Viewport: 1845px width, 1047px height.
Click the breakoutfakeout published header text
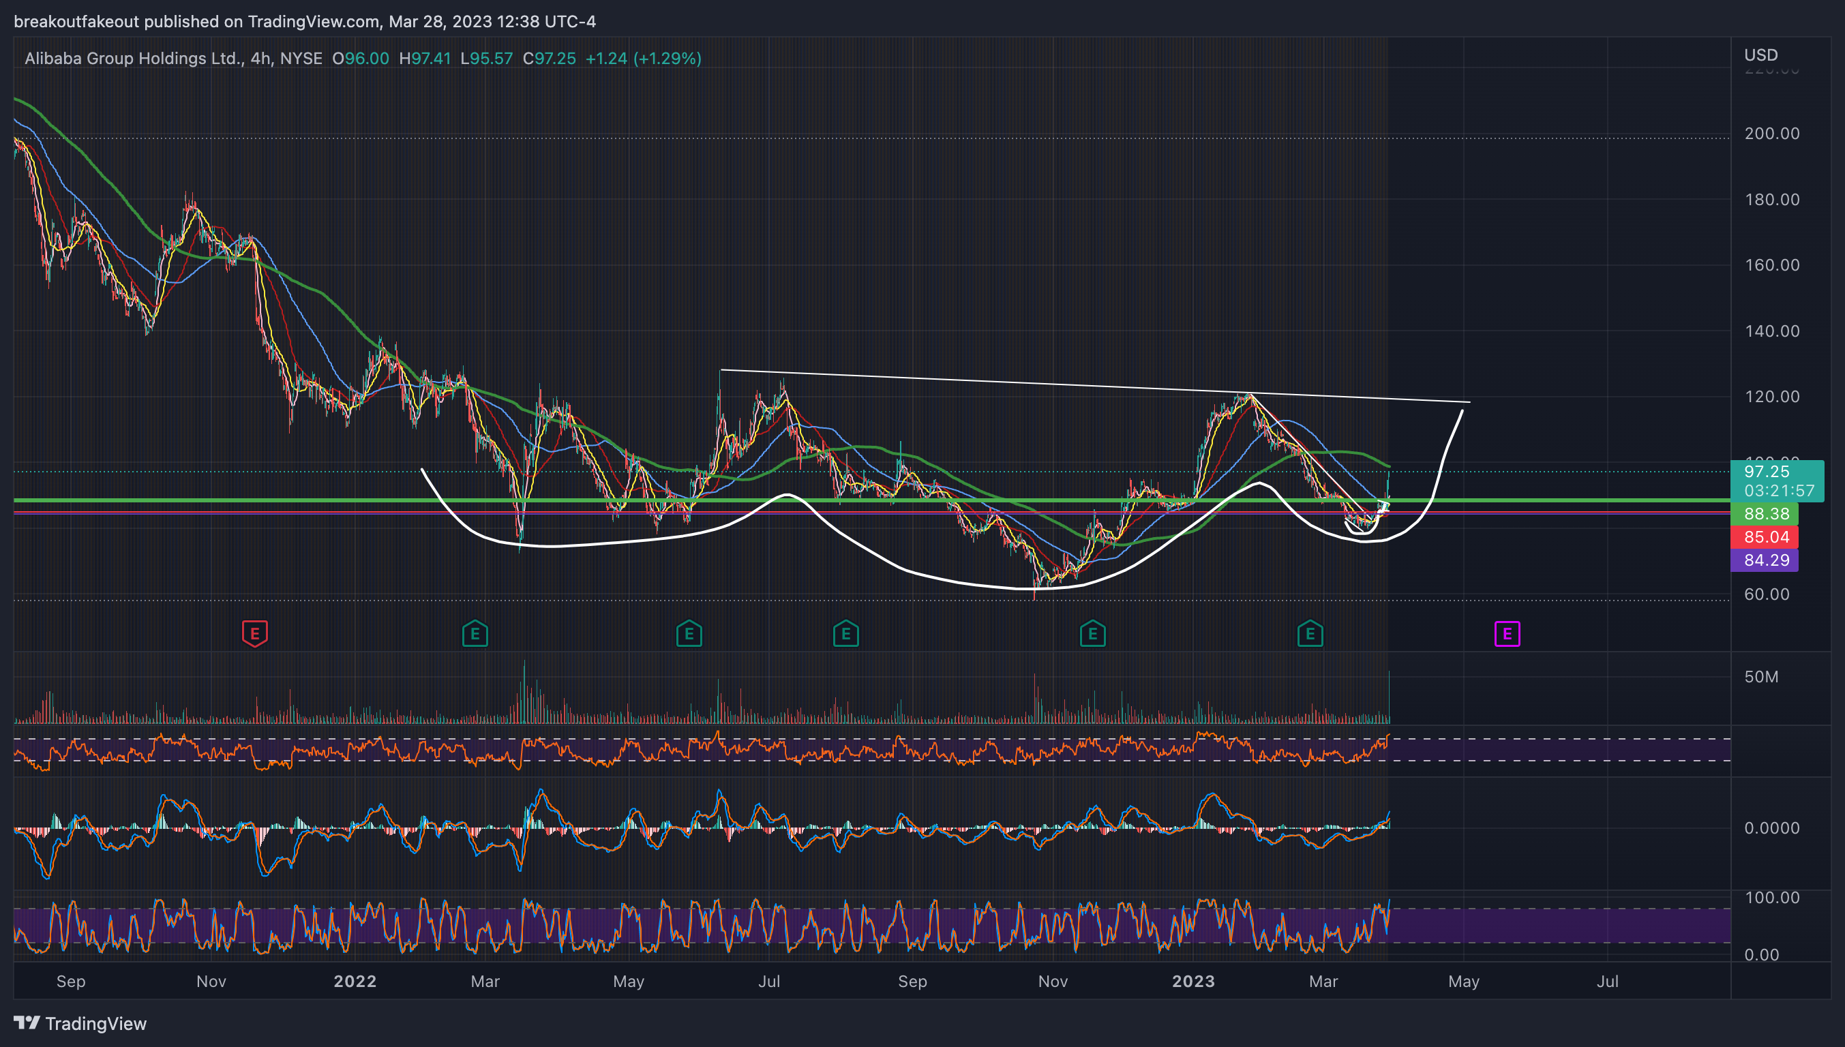(305, 22)
